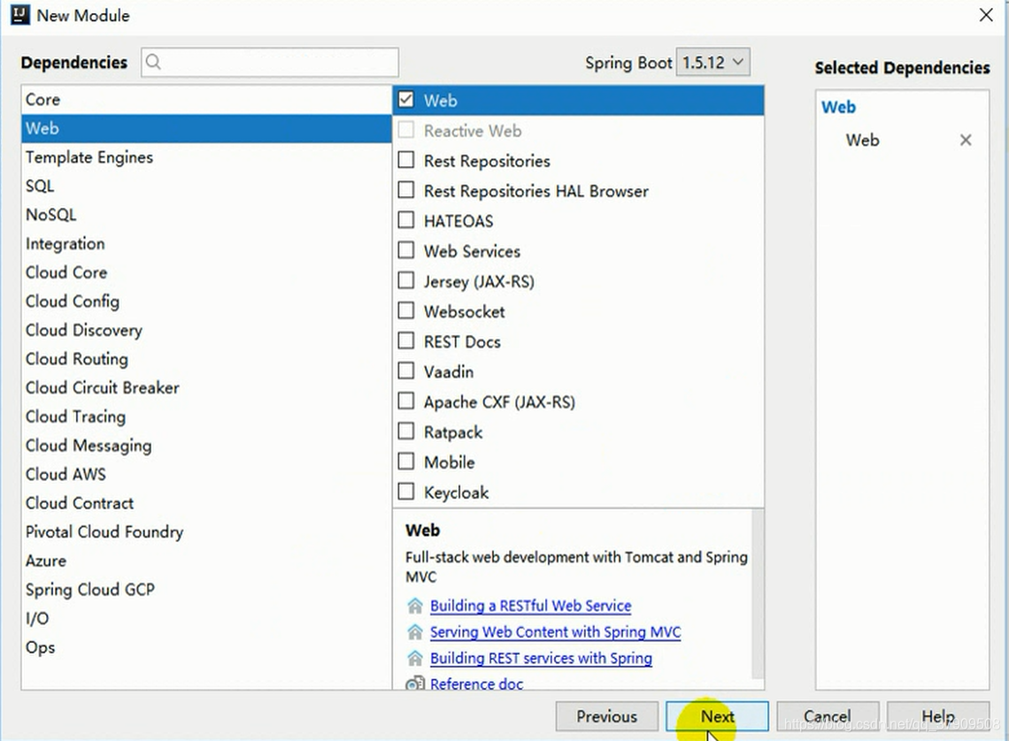Image resolution: width=1009 pixels, height=741 pixels.
Task: Open the Template Engines category
Action: point(206,157)
